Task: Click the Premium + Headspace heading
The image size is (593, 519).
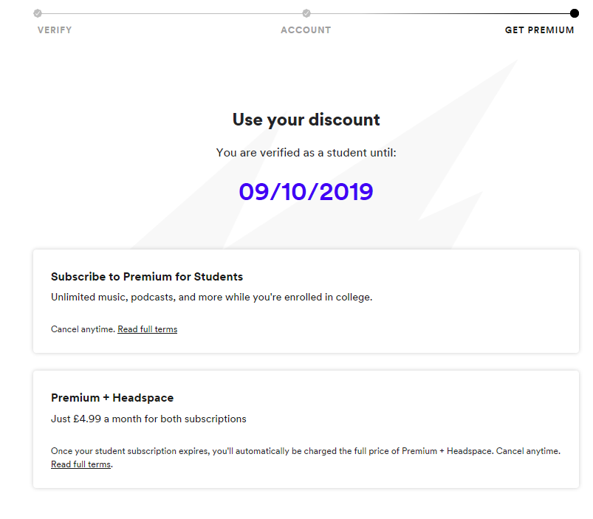Action: click(x=112, y=398)
